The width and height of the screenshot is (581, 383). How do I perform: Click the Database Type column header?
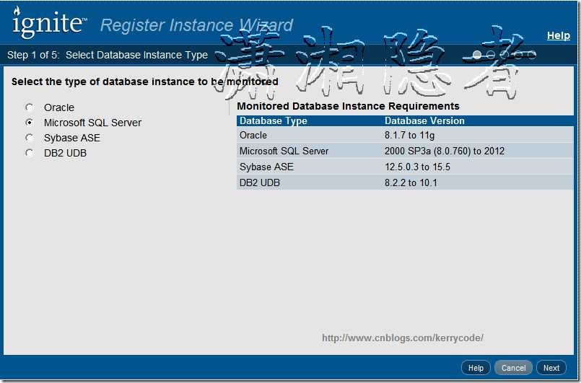274,120
